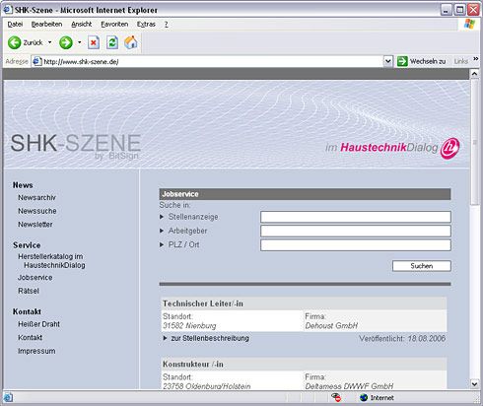Viewport: 483px width, 406px height.
Task: Click the 31582 Nienburg location text
Action: 189,325
